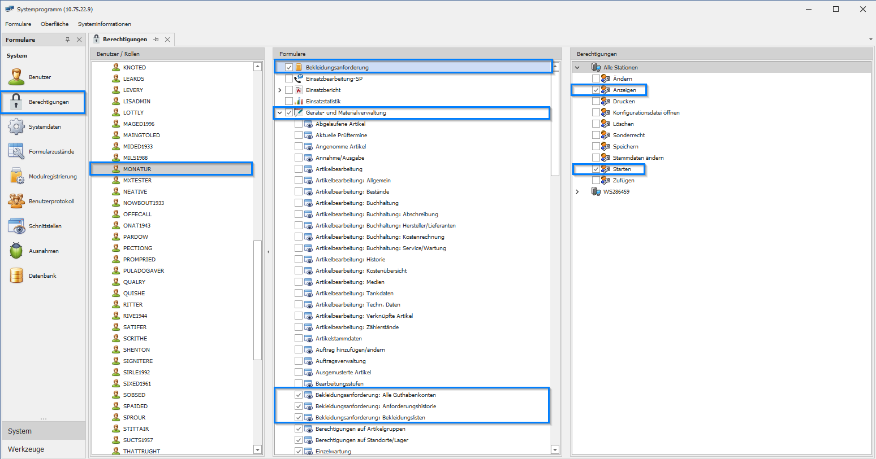Viewport: 876px width, 459px height.
Task: Check the Einsatzstatistik form checkbox
Action: tap(289, 101)
